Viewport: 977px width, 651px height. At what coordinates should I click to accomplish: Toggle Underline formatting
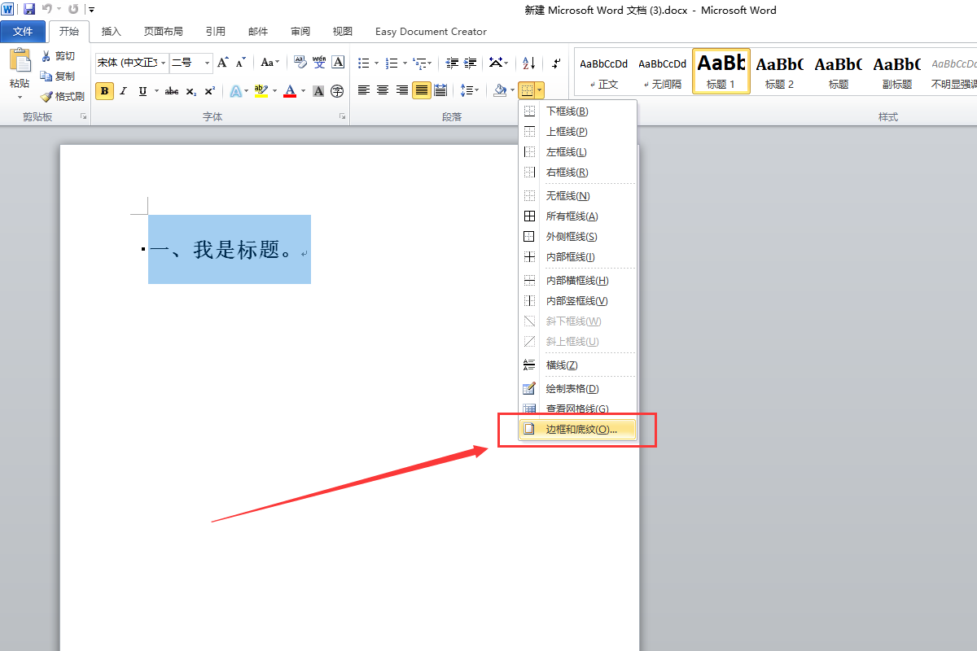[143, 91]
